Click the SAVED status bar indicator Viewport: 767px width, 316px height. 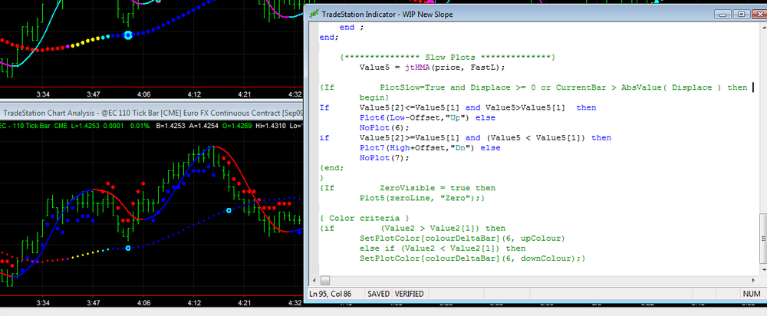point(379,294)
